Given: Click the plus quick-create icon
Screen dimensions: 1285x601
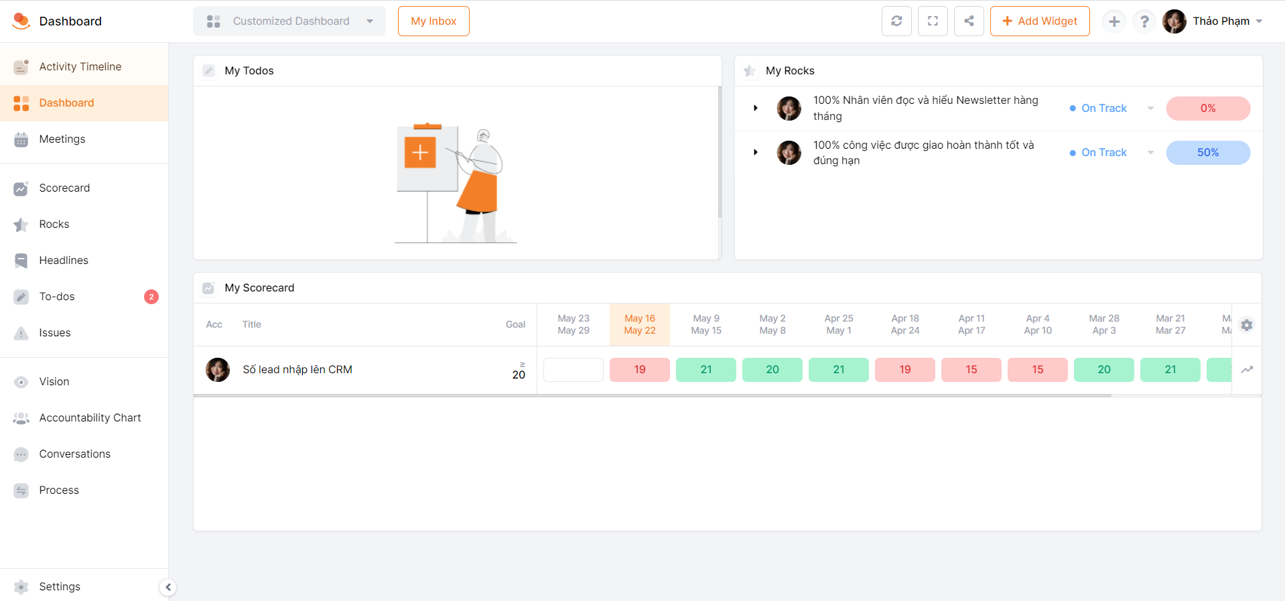Looking at the screenshot, I should click(1114, 21).
